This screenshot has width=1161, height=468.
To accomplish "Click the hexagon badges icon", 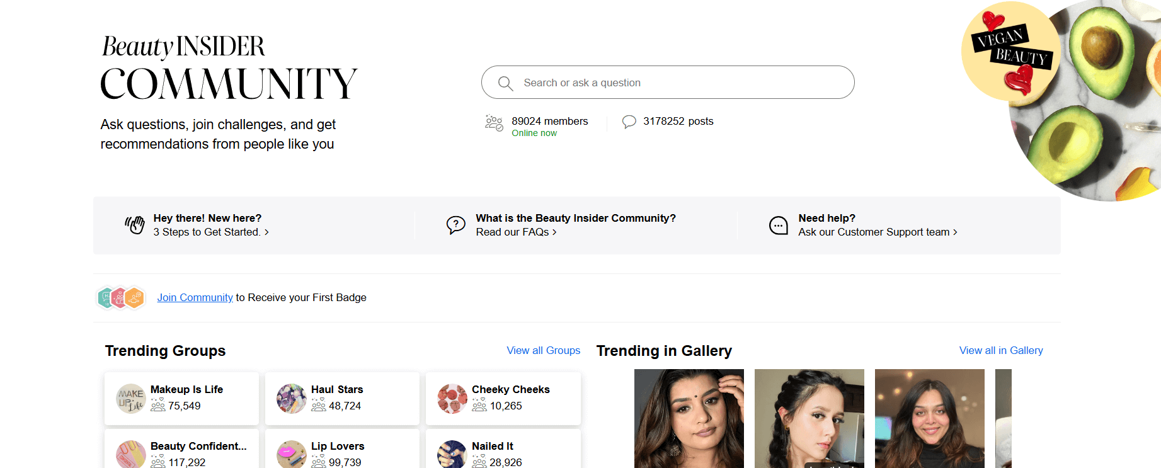I will click(x=121, y=297).
